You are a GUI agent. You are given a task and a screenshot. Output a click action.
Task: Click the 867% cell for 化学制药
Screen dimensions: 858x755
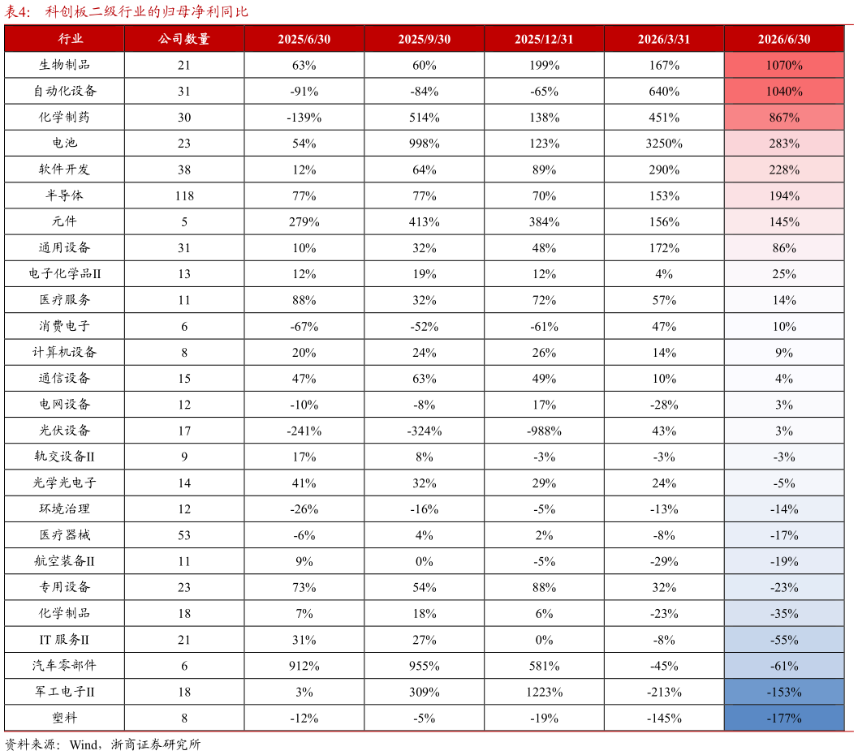tap(784, 117)
